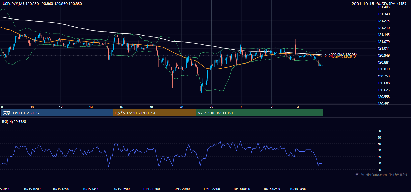Click the RSI(14) 29.5328 indicator label
The width and height of the screenshot is (411, 192).
click(x=14, y=122)
